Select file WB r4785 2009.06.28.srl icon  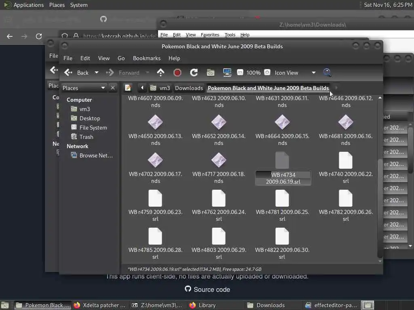pos(155,236)
